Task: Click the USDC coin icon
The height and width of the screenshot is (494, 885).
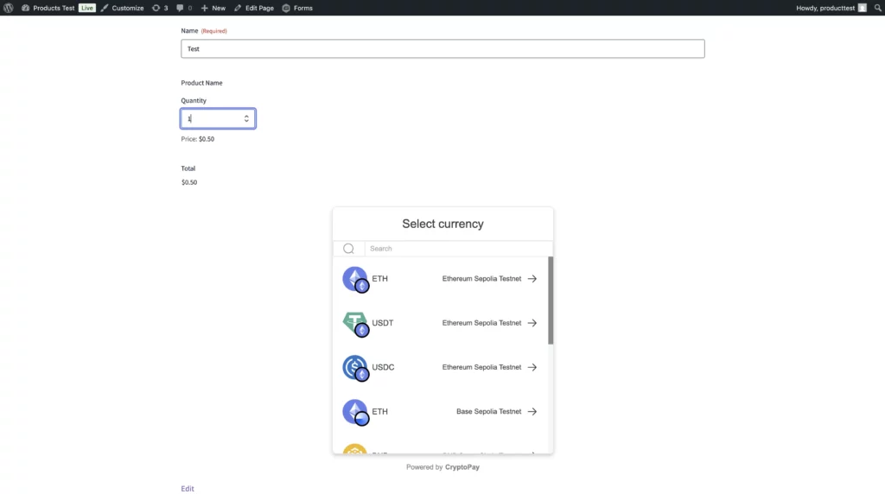Action: (x=355, y=367)
